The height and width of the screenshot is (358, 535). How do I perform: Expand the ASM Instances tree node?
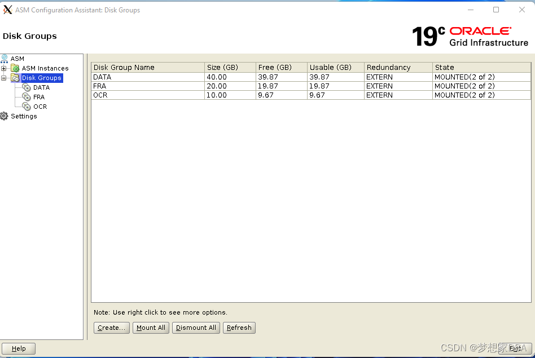[x=4, y=68]
